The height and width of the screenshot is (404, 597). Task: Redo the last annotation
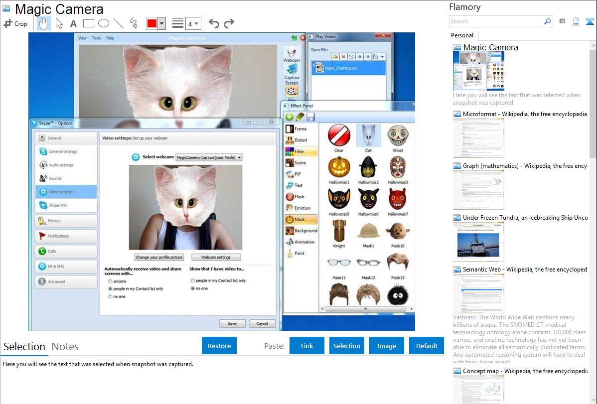click(229, 23)
